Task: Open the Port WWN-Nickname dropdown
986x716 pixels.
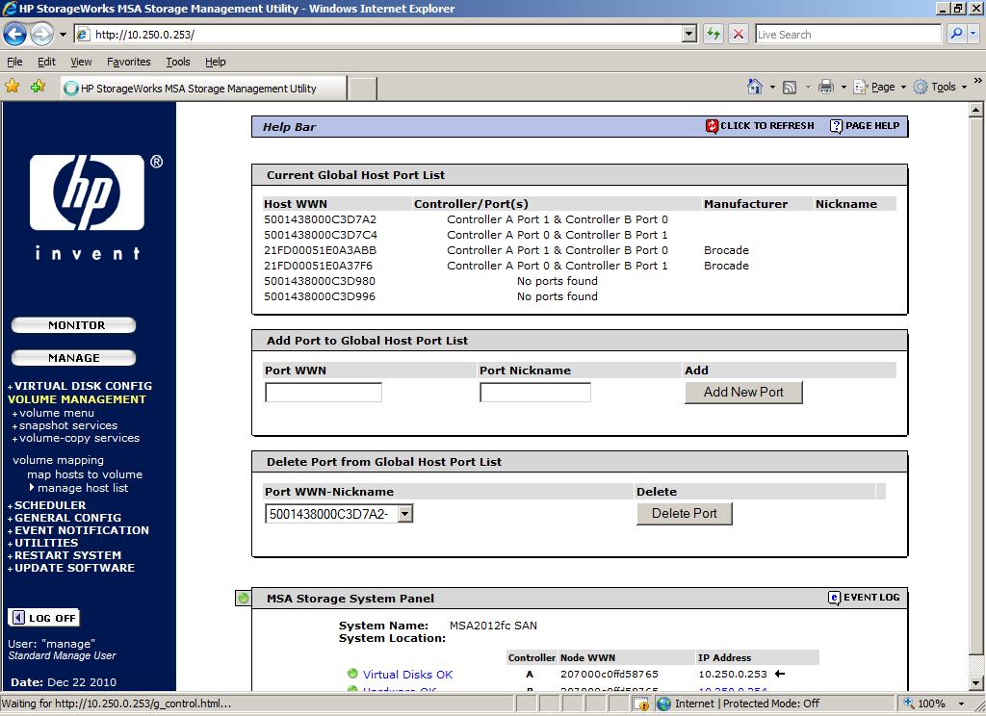Action: point(339,514)
